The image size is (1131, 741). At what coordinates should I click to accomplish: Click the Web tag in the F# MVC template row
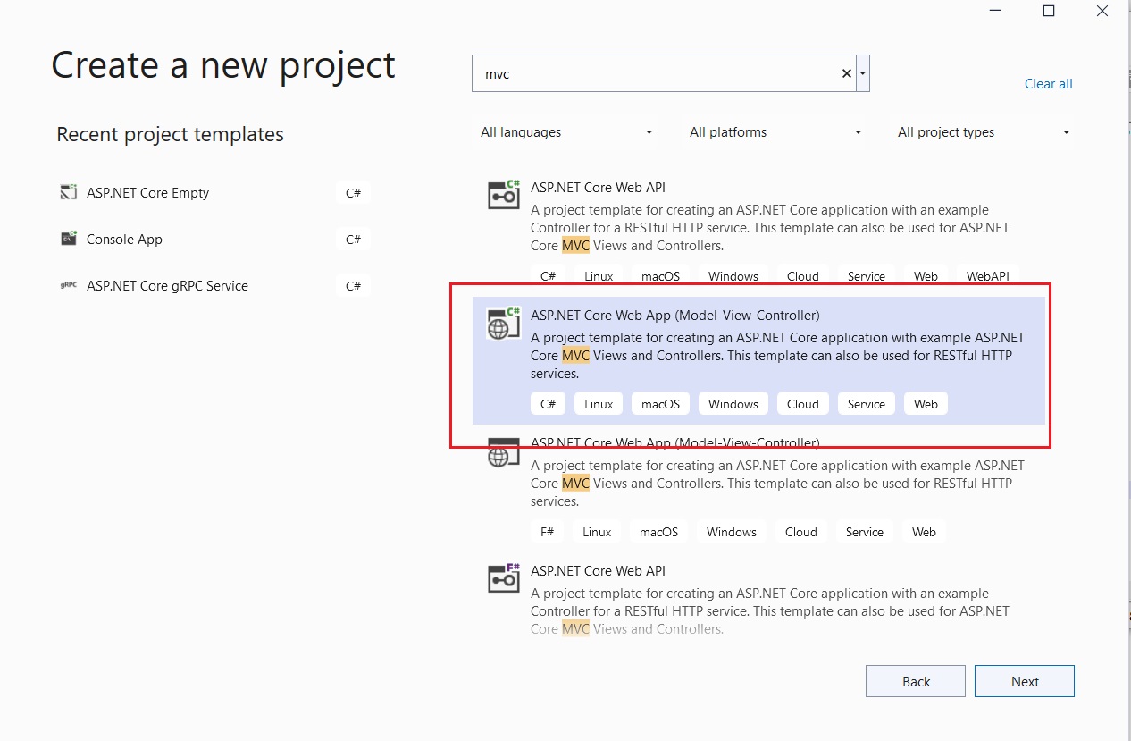tap(925, 532)
